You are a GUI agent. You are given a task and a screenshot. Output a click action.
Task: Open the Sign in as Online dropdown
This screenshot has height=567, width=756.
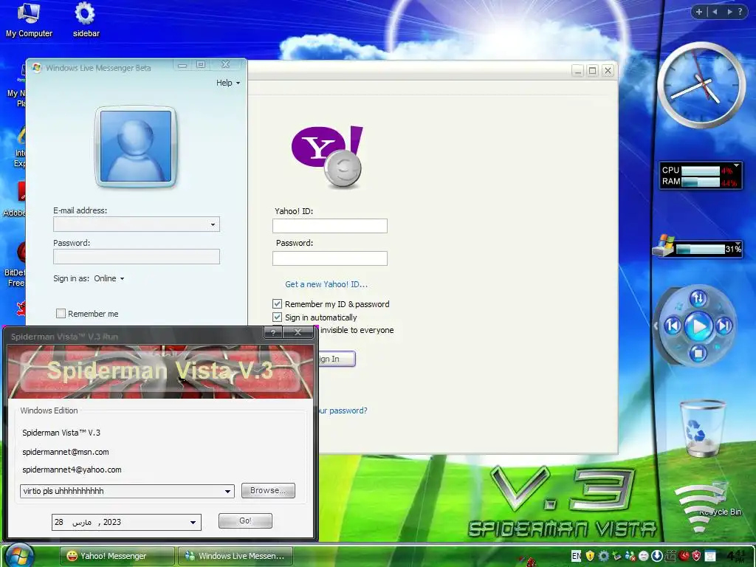pyautogui.click(x=109, y=278)
